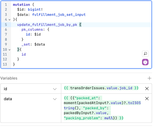
Task: Click the id return field on line 11
Action: click(x=24, y=54)
